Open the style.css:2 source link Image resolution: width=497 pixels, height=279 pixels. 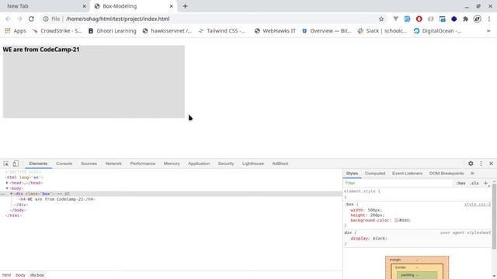(x=478, y=205)
